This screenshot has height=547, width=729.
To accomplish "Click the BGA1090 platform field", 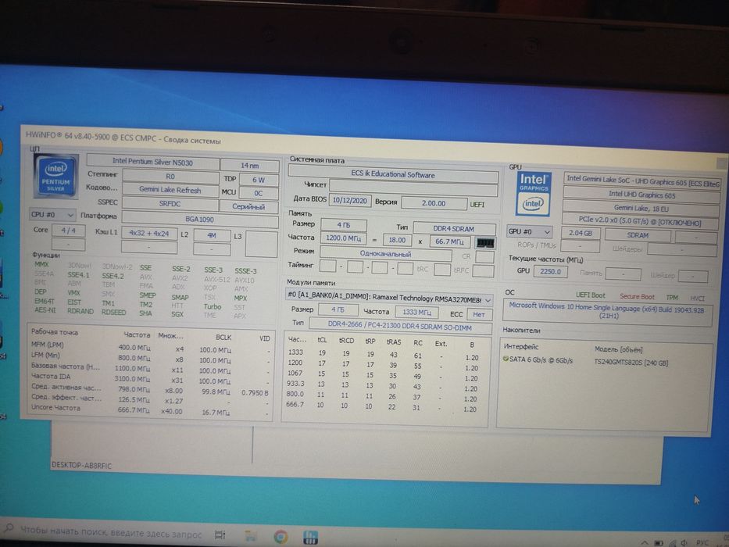I will click(x=199, y=219).
